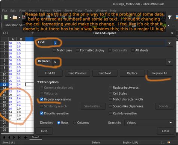
Task: Click the Replace All button
Action: click(x=160, y=73)
